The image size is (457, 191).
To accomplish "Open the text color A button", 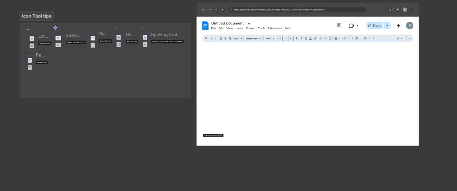I will click(x=311, y=38).
